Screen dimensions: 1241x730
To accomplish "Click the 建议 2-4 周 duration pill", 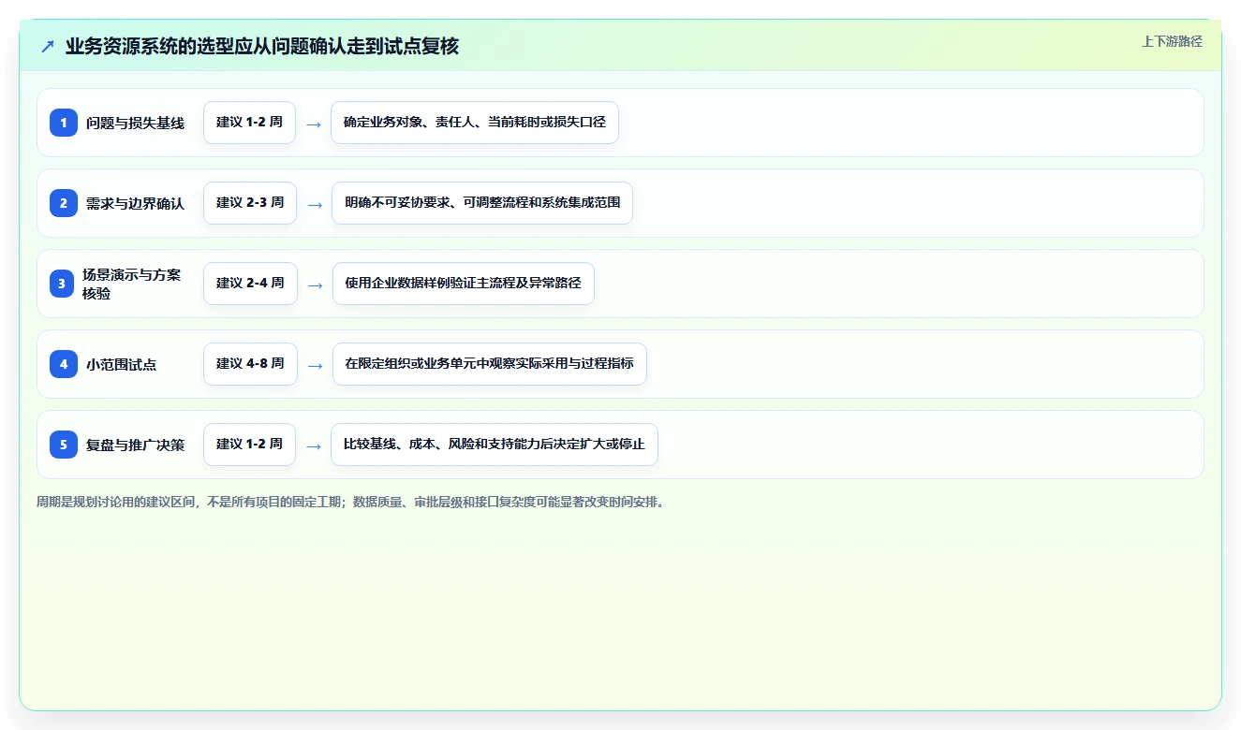I will point(250,284).
